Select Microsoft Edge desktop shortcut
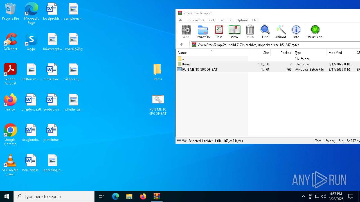Viewport: 360px width, 202px height. [x=31, y=13]
